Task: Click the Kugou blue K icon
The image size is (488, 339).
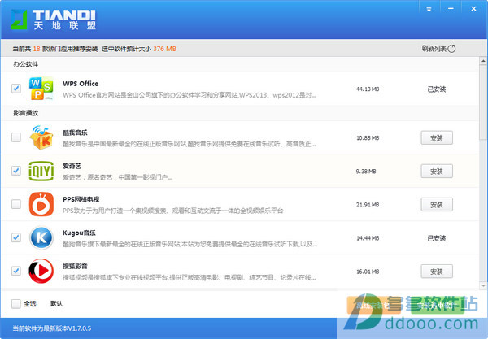Action: [x=41, y=237]
